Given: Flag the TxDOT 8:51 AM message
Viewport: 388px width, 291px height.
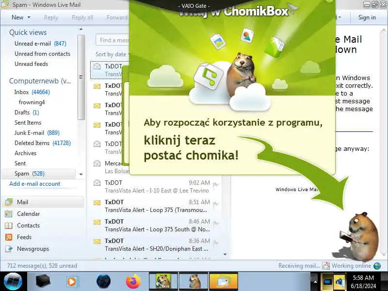Looking at the screenshot, I should (215, 204).
